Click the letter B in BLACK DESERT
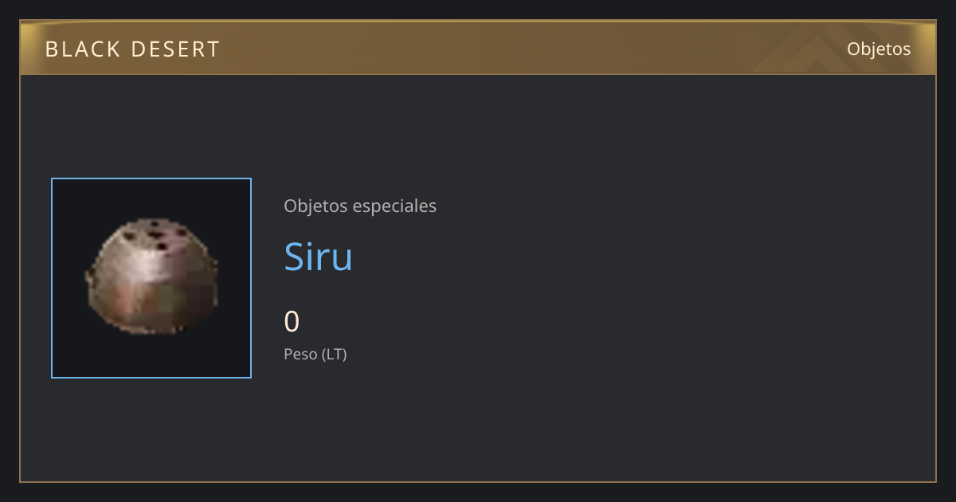956x502 pixels. (x=51, y=49)
